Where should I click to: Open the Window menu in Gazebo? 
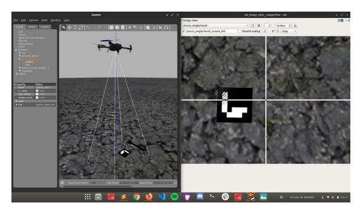point(55,20)
